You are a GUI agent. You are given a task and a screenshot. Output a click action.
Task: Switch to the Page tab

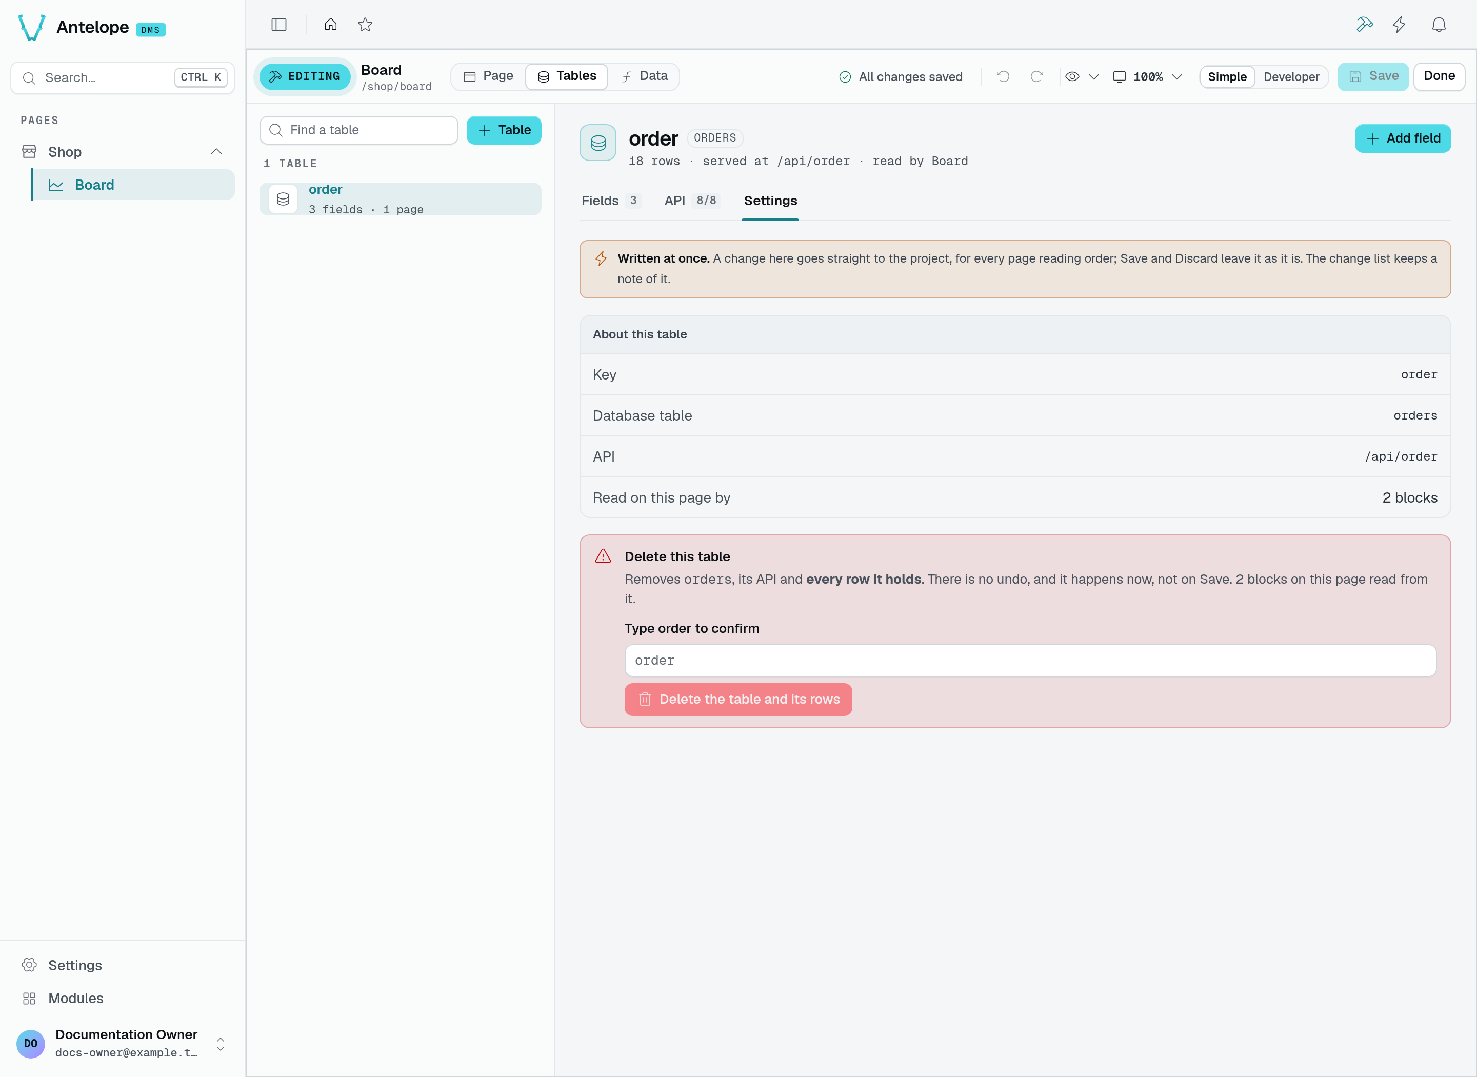point(488,76)
